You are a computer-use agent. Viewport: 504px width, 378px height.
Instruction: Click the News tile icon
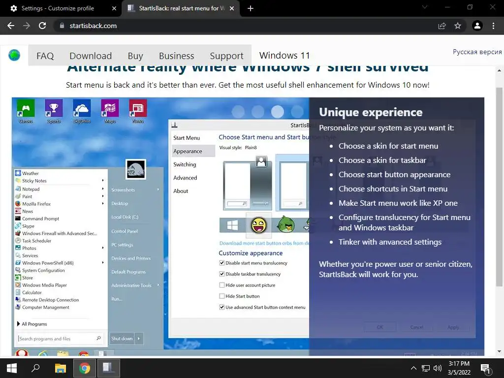click(138, 108)
